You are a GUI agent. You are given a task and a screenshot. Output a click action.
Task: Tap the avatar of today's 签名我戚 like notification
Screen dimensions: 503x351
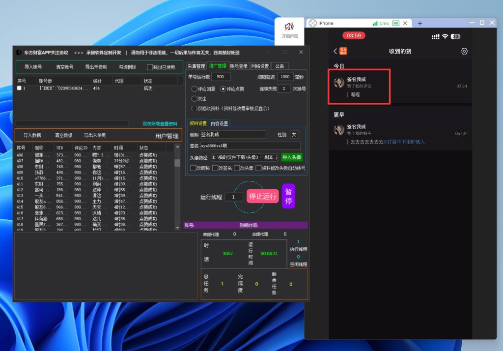[x=339, y=82]
